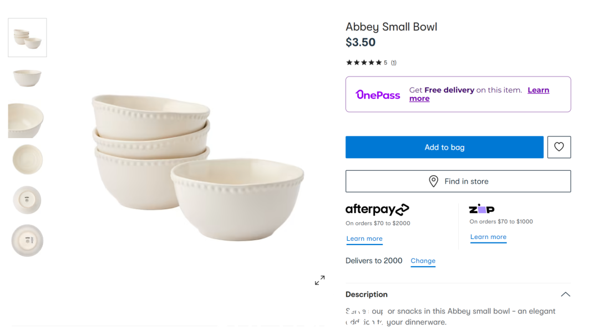Select fourth thumbnail showing bowl top view
599x330 pixels.
(x=28, y=159)
